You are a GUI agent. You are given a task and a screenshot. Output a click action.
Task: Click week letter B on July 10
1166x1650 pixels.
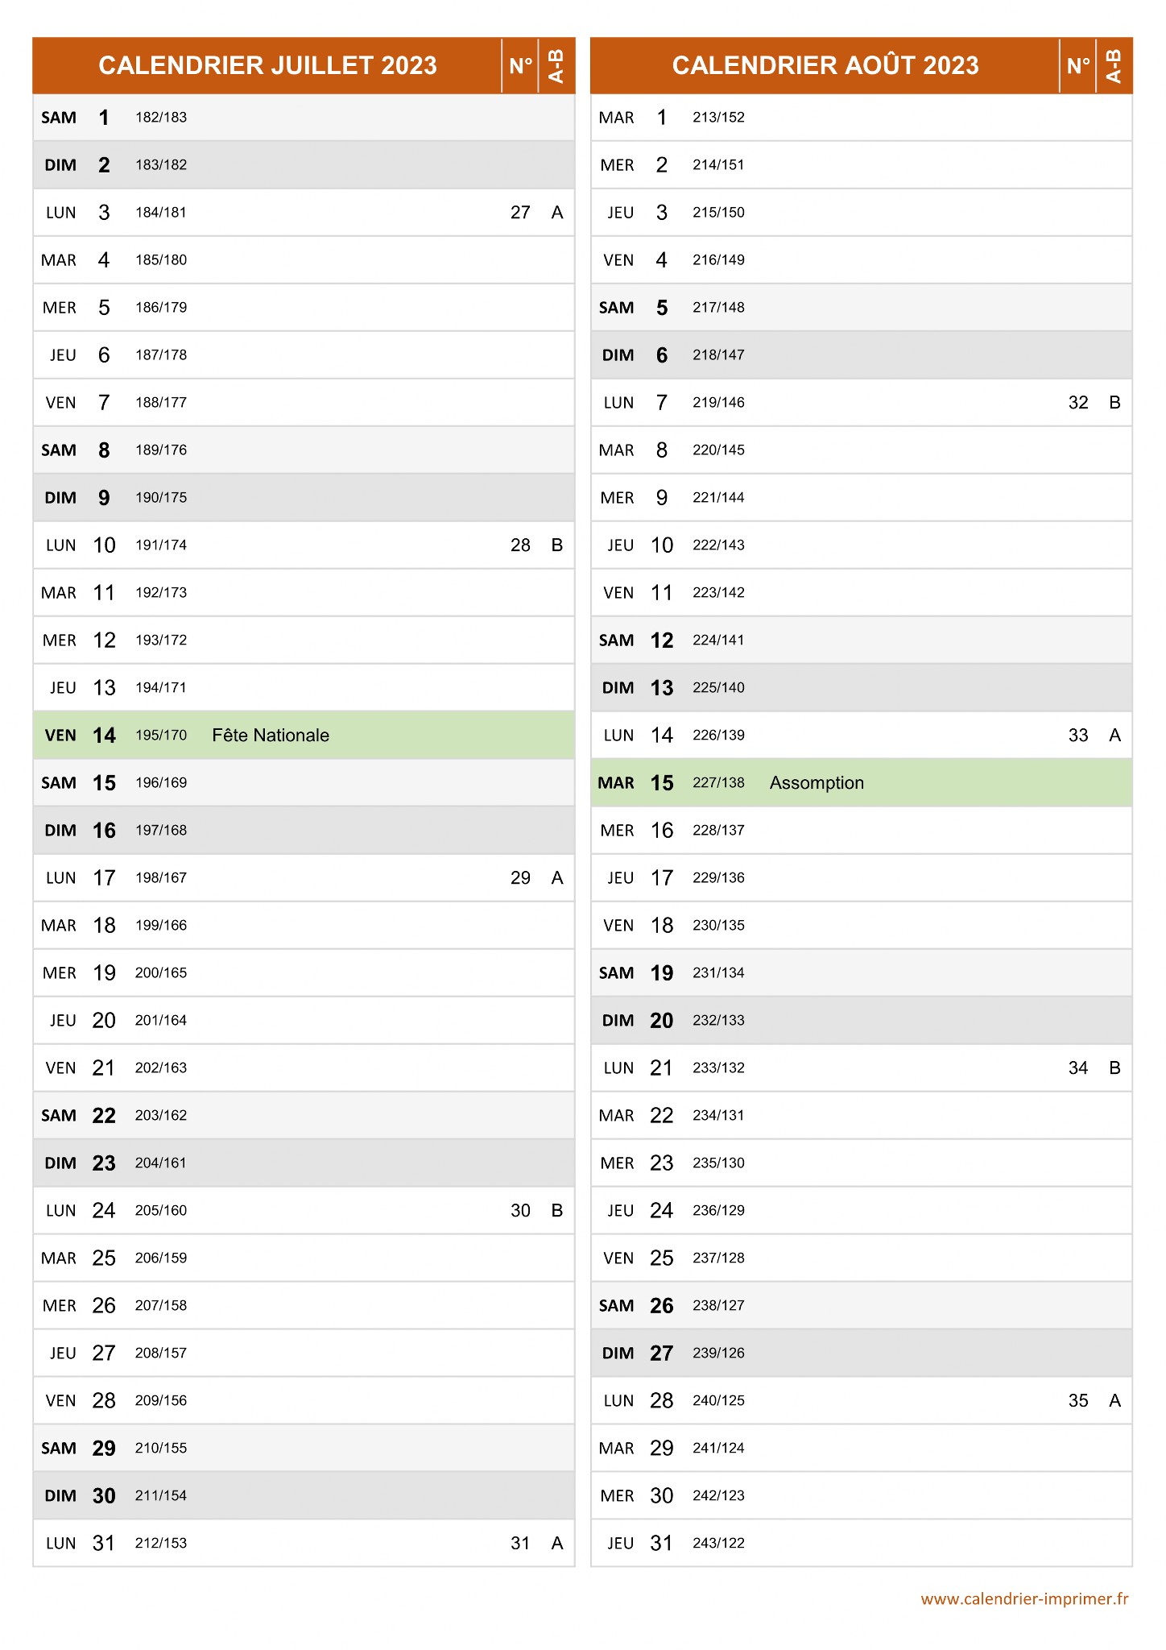coord(556,545)
